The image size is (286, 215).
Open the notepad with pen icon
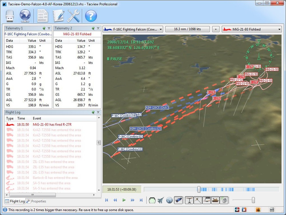coord(58,16)
